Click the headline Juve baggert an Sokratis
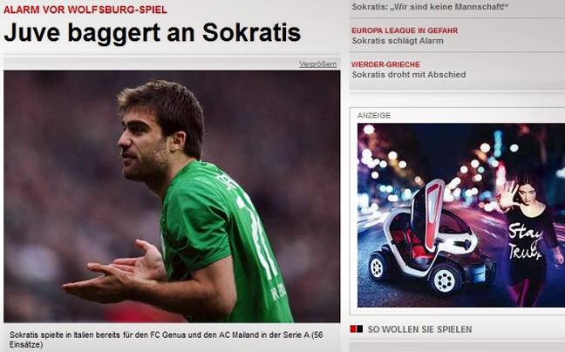The image size is (565, 352). 152,32
